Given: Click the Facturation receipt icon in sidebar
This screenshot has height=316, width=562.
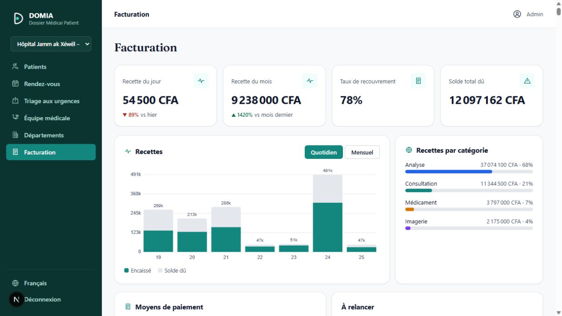Looking at the screenshot, I should 16,152.
